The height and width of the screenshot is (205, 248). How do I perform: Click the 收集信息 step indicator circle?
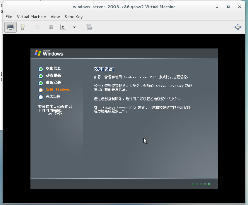pyautogui.click(x=41, y=69)
